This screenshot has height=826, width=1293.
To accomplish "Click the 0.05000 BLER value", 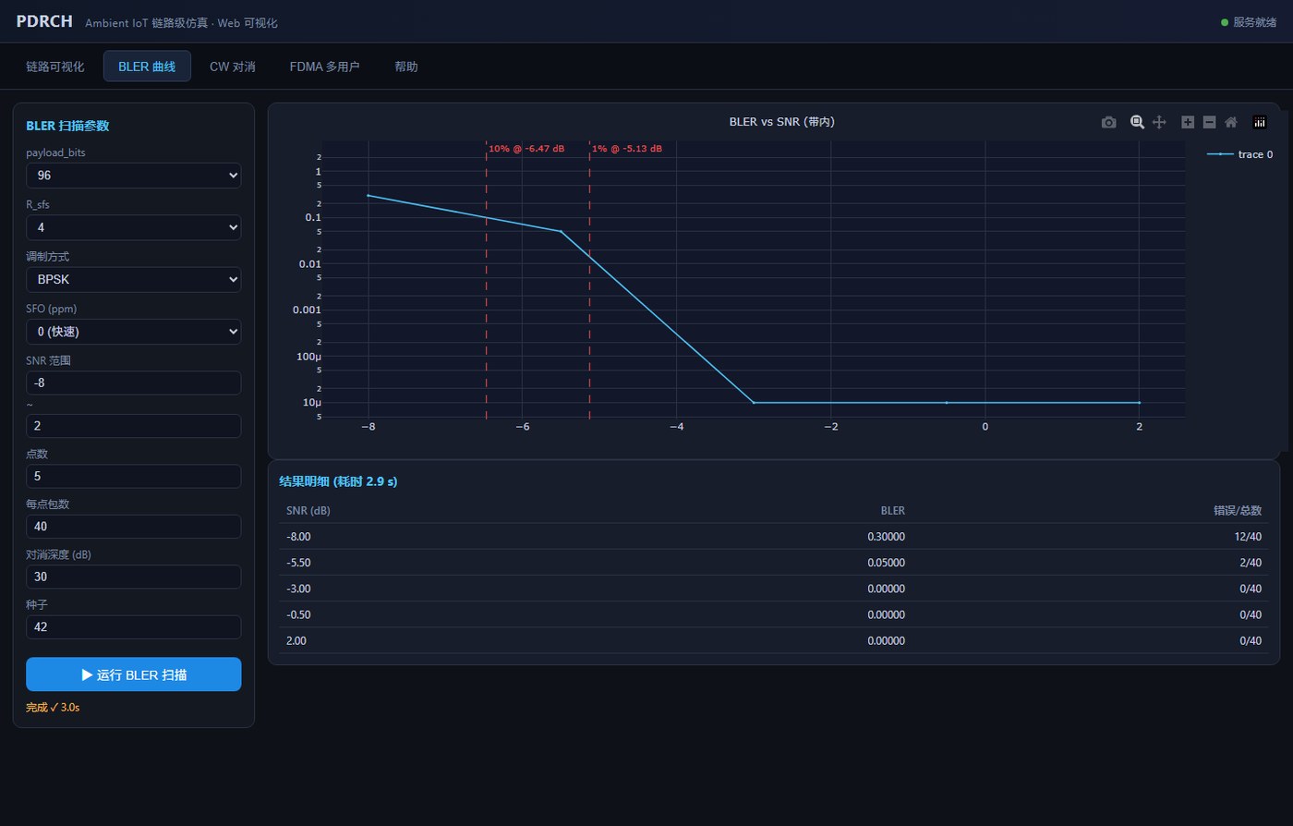I will 886,563.
